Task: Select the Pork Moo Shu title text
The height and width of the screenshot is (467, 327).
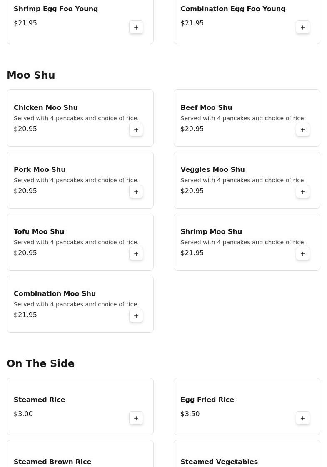Action: [x=40, y=169]
